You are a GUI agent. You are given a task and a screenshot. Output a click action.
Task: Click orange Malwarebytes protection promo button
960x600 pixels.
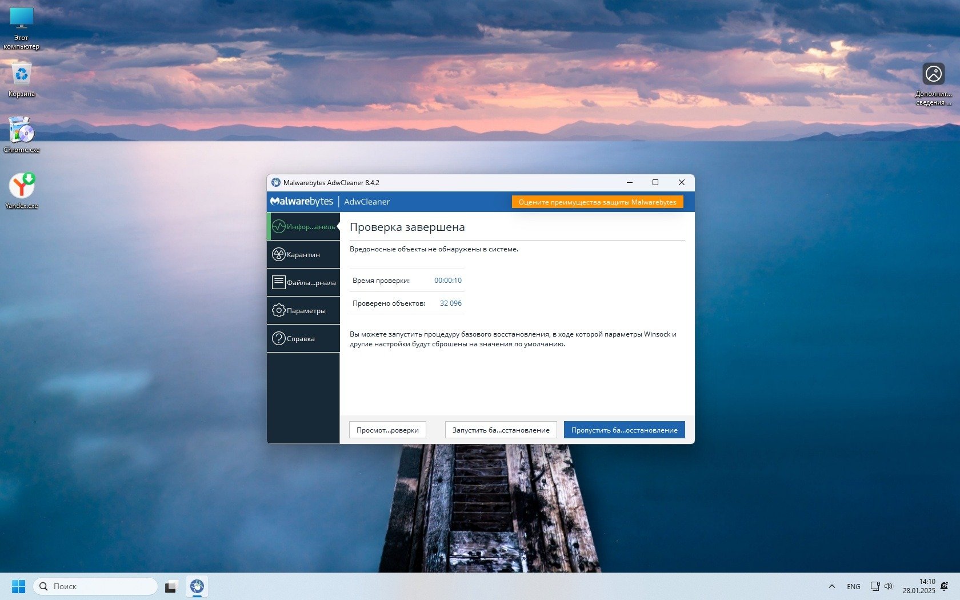pyautogui.click(x=597, y=202)
